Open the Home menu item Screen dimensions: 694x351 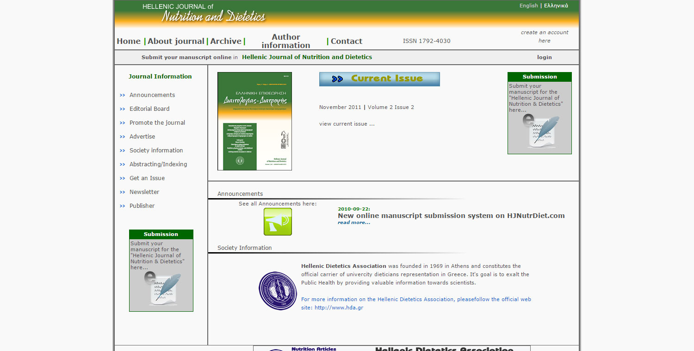point(129,41)
